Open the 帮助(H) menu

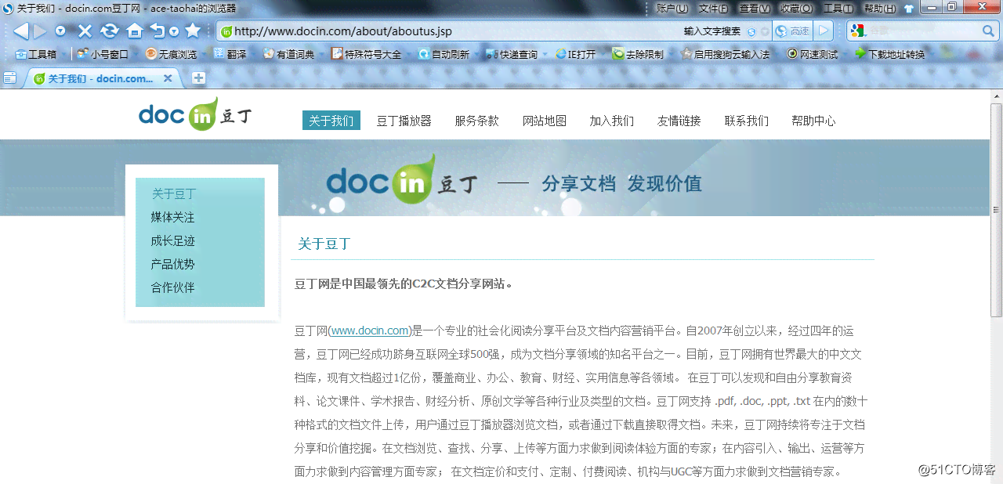[x=879, y=9]
